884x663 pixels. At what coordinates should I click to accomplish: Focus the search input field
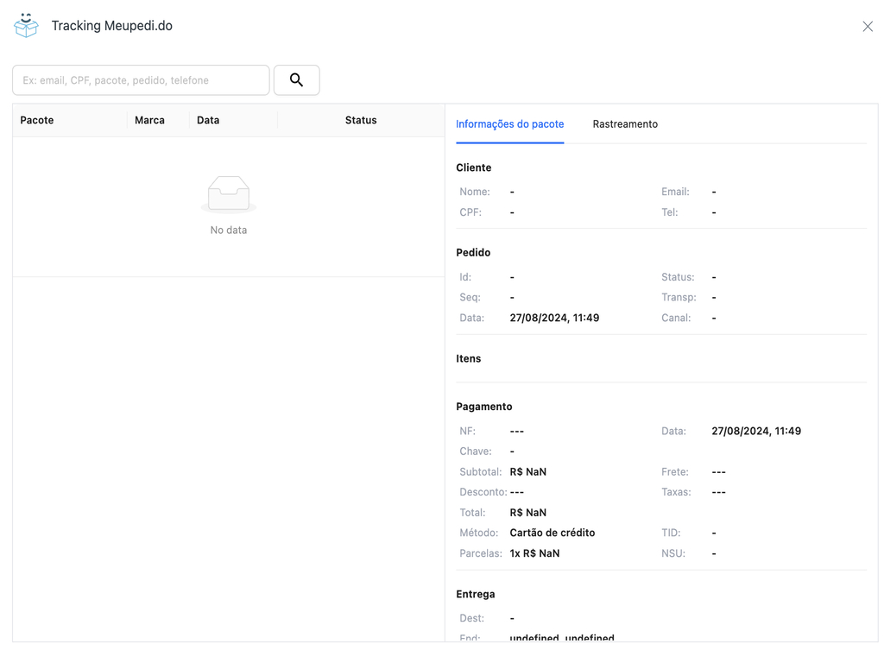(140, 79)
